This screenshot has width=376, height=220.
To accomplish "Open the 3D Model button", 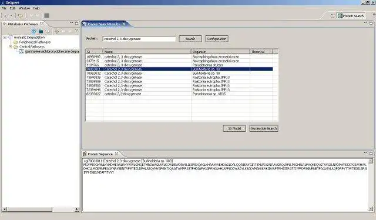I will 234,128.
